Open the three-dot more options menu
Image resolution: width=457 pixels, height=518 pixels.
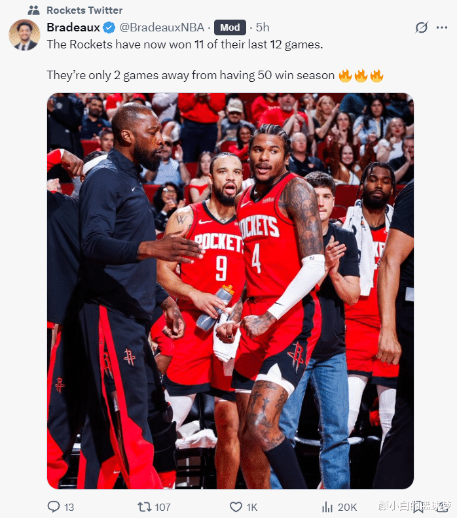click(442, 27)
